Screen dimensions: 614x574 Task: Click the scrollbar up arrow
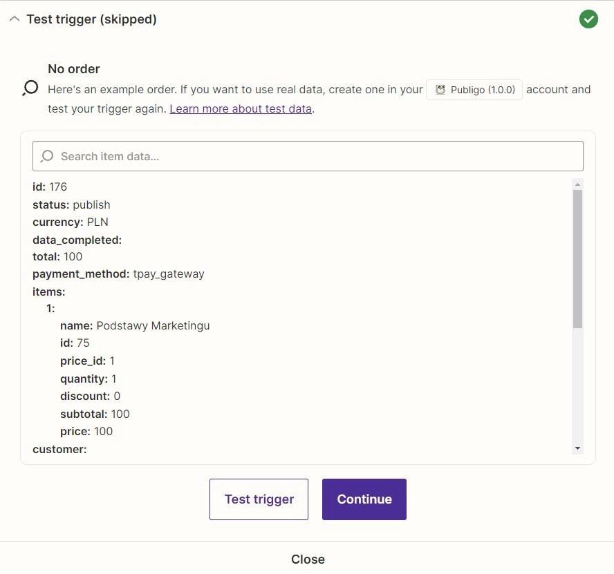point(577,184)
